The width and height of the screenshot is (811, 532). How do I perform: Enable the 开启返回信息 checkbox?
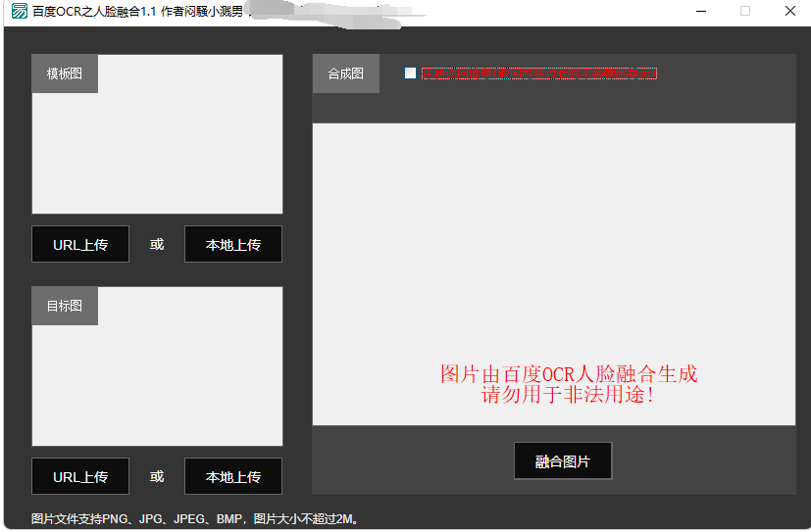point(410,73)
